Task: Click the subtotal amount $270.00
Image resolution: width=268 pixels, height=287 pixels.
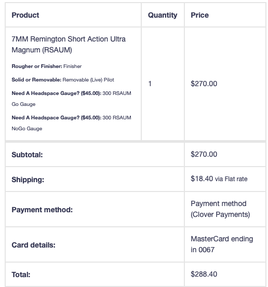Action: tap(204, 154)
